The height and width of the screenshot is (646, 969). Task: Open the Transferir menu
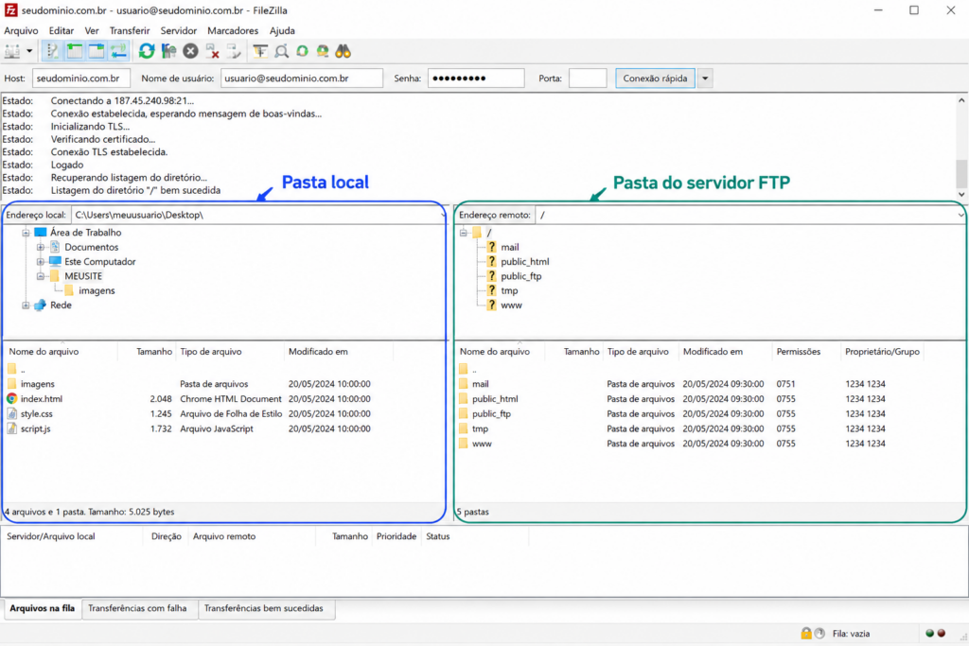(130, 31)
